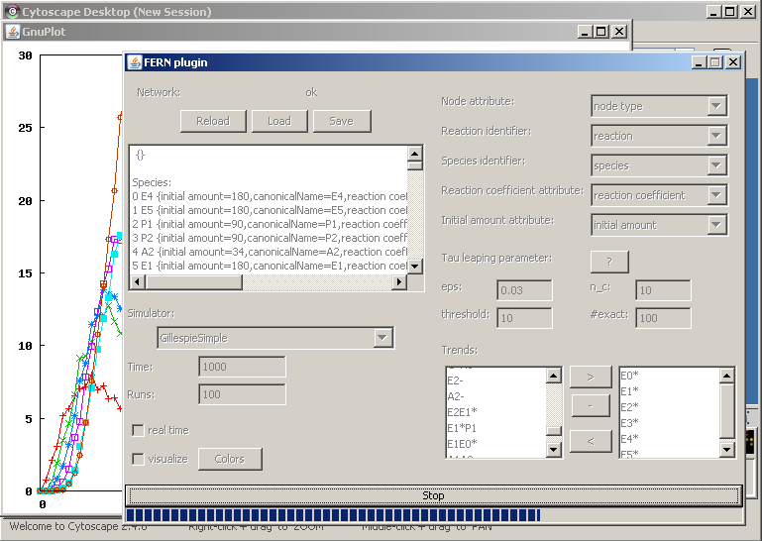Click the FERN plugin Java title icon
Image resolution: width=762 pixels, height=541 pixels.
pos(134,62)
